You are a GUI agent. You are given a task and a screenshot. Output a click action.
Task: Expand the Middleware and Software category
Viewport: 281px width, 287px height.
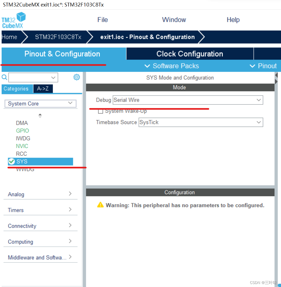pos(40,257)
